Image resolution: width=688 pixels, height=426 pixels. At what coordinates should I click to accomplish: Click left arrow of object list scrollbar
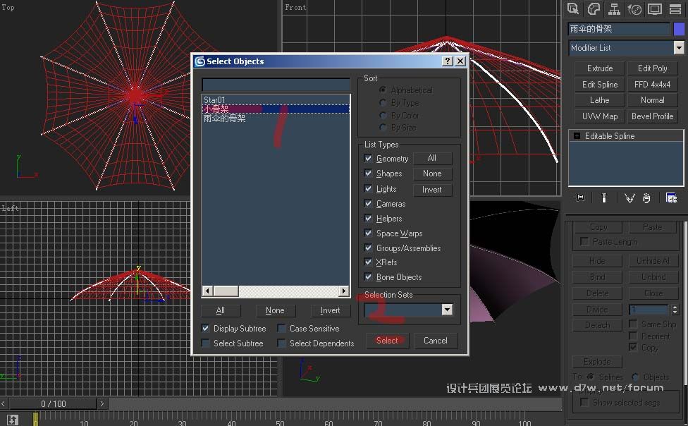[207, 291]
